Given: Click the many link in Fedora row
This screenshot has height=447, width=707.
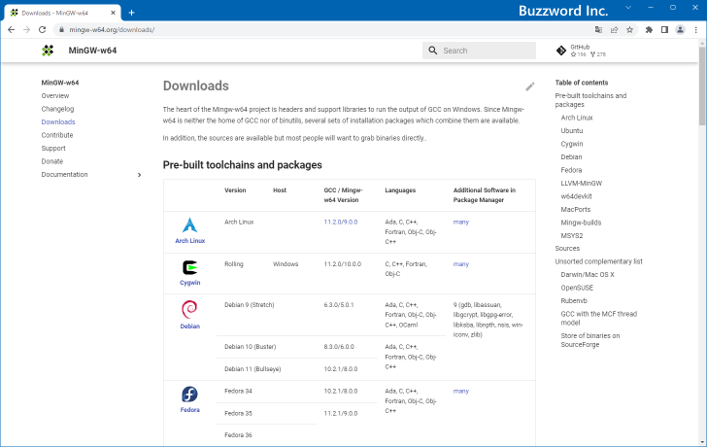Looking at the screenshot, I should pyautogui.click(x=460, y=391).
